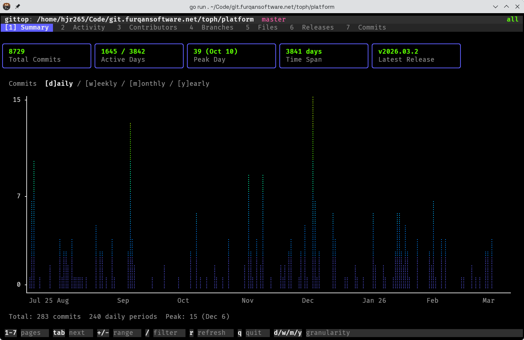Switch to the Commits tab
The image size is (524, 340).
click(x=372, y=27)
